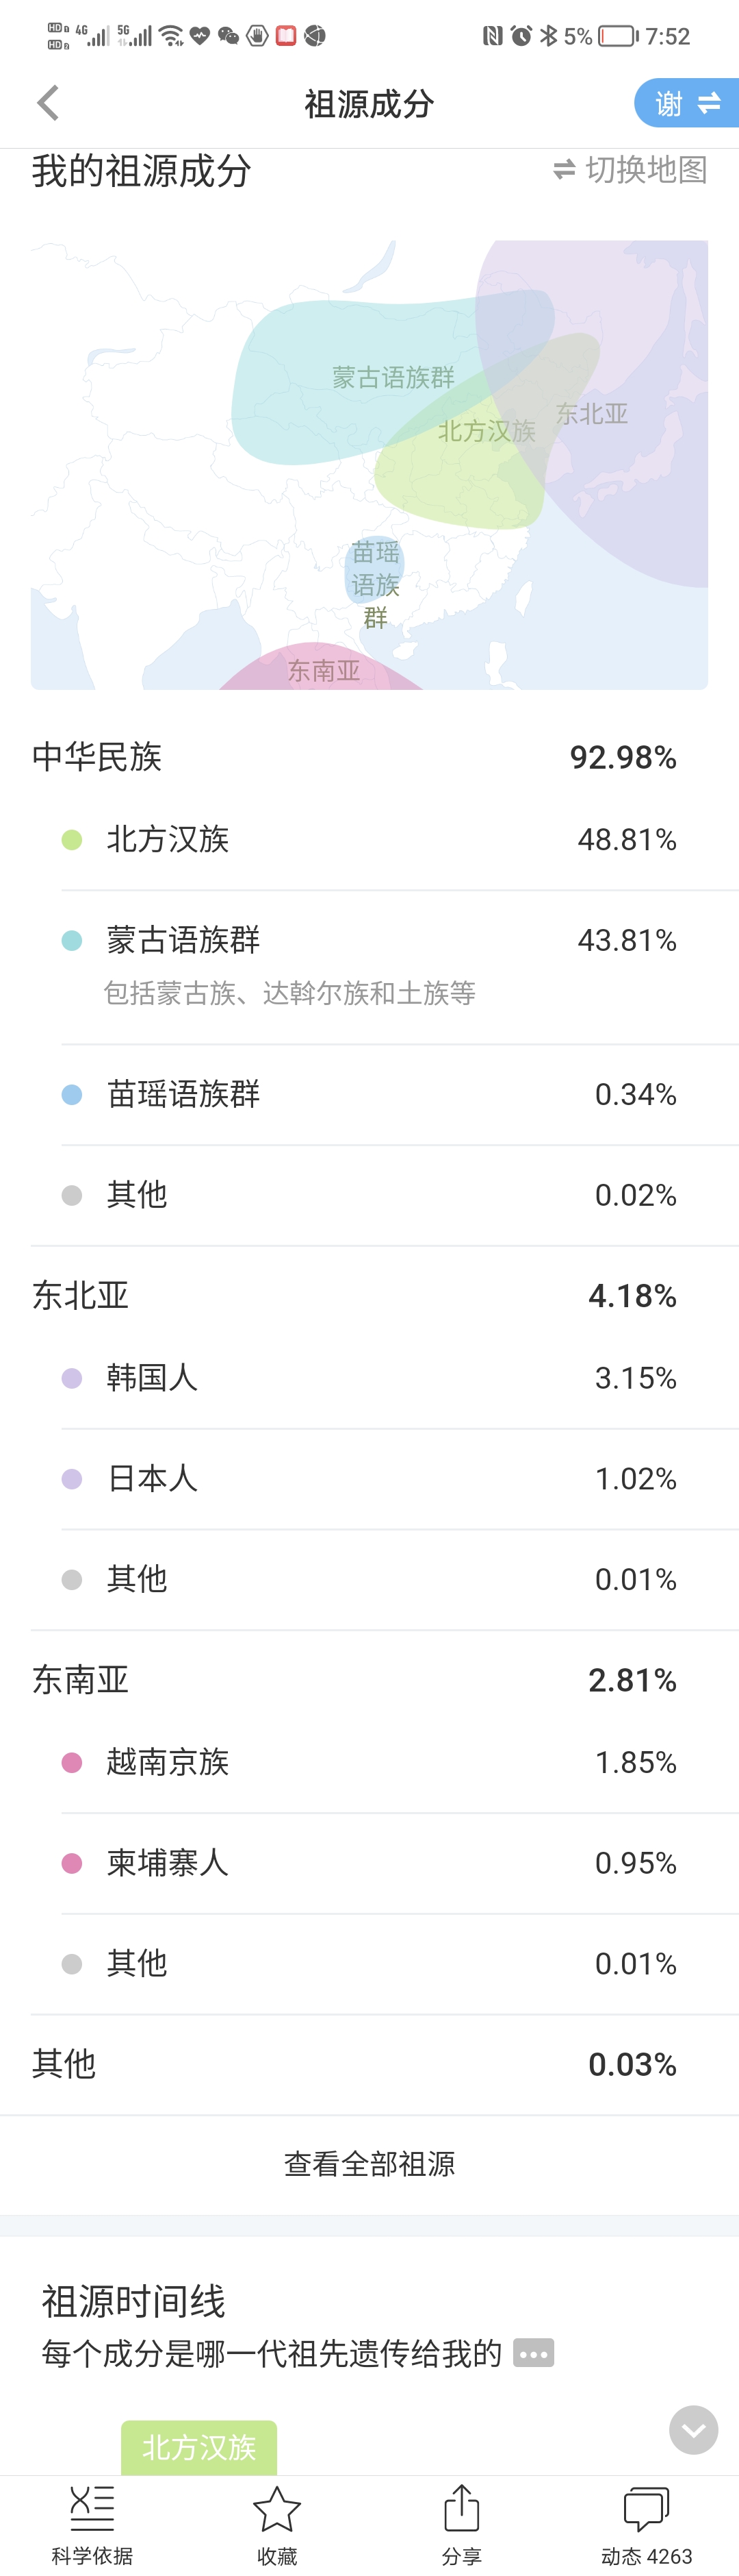Screen dimensions: 739x2576
Task: Switch user with the 谢 toggle button
Action: [687, 103]
